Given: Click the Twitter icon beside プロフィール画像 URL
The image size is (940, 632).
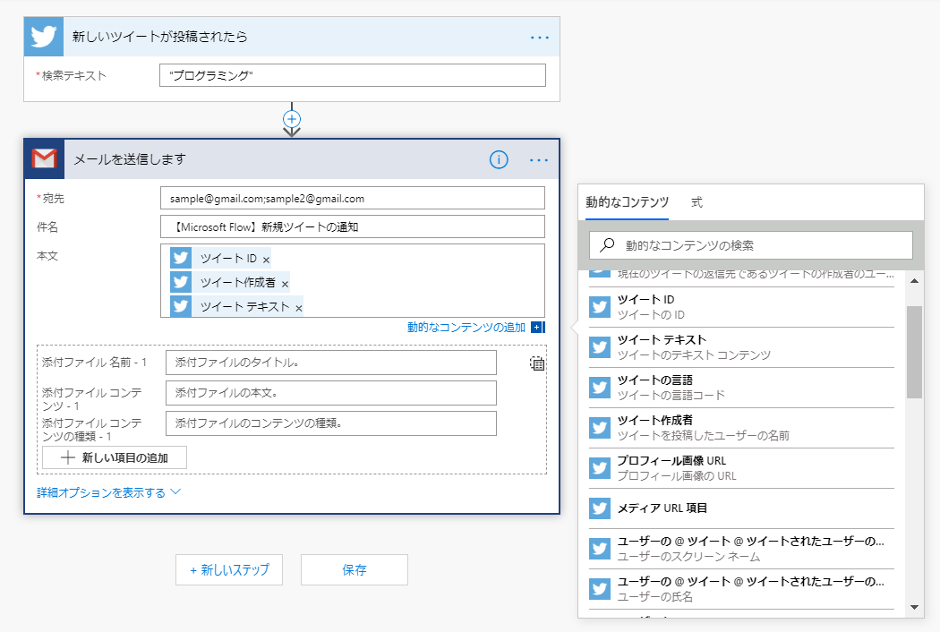Looking at the screenshot, I should pyautogui.click(x=599, y=467).
